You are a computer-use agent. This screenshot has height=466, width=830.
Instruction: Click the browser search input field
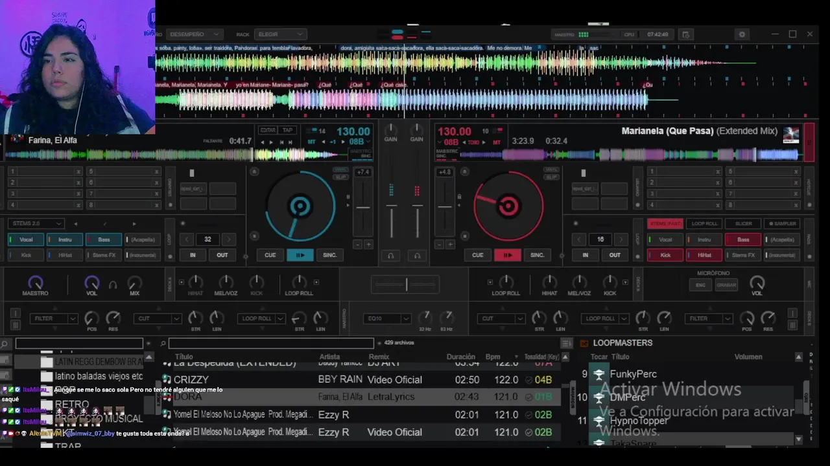[270, 344]
